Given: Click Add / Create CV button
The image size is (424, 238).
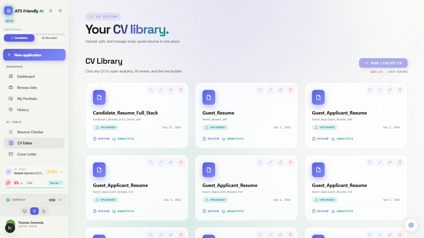Looking at the screenshot, I should point(383,63).
